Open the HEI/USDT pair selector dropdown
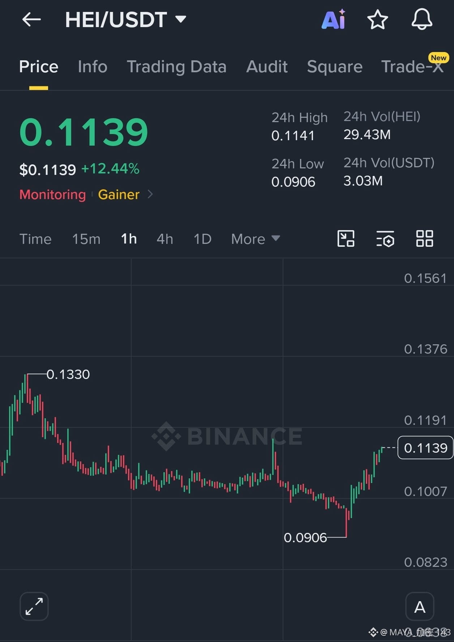454x642 pixels. (x=125, y=20)
